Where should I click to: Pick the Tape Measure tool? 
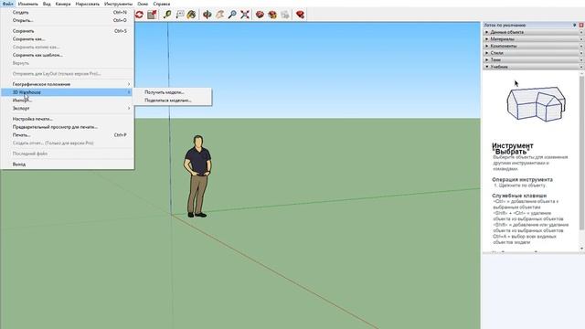tap(167, 15)
